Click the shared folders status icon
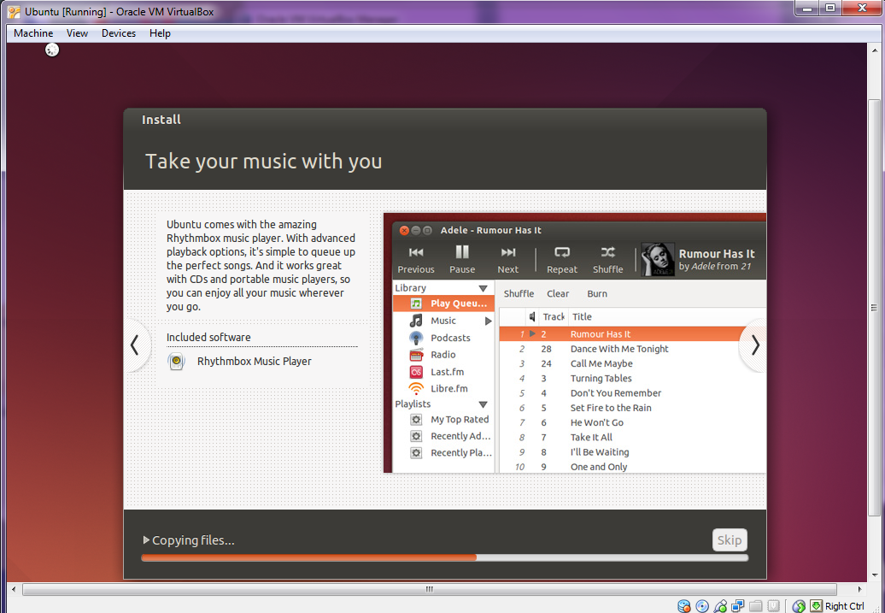This screenshot has height=613, width=885. click(x=756, y=605)
